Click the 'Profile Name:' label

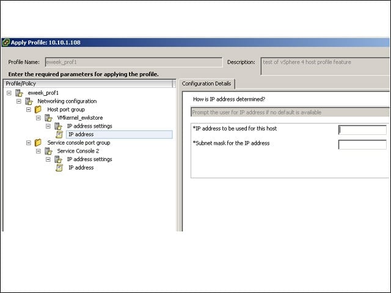point(24,62)
